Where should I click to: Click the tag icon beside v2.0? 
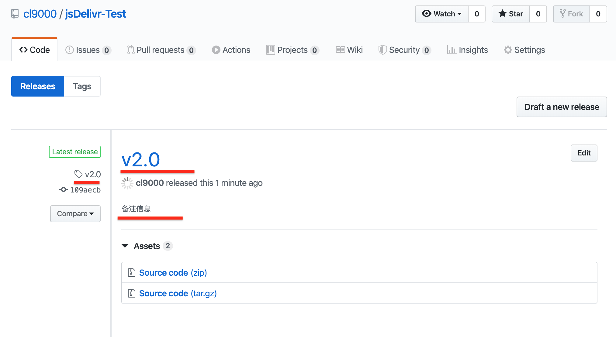pyautogui.click(x=78, y=174)
